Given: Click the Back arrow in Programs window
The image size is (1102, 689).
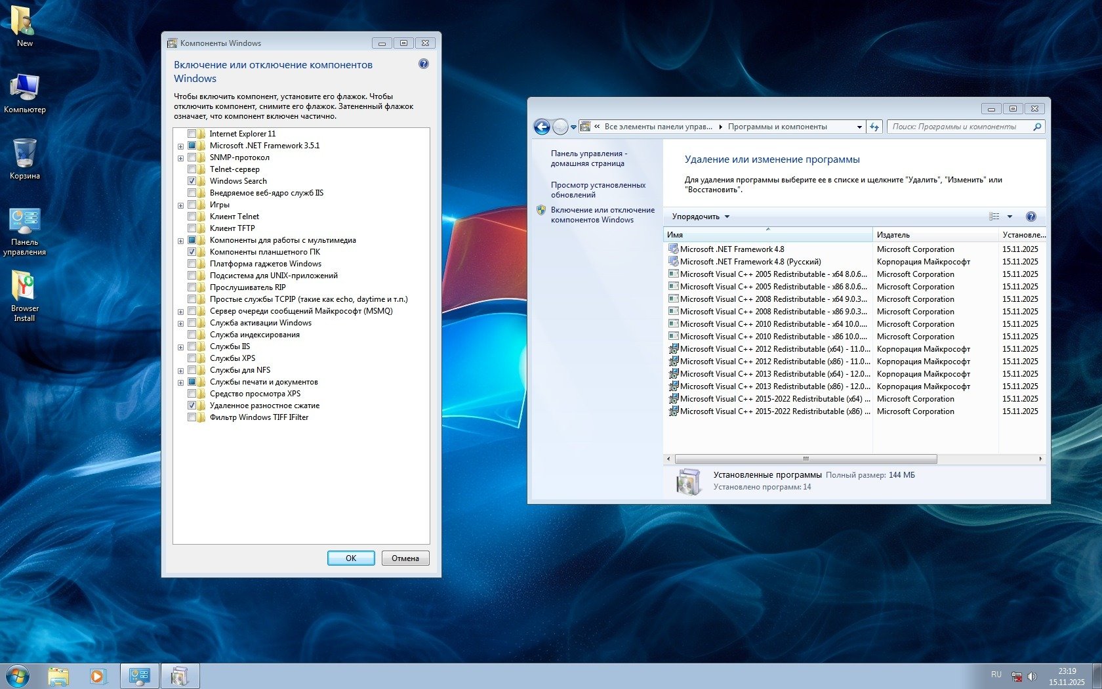Looking at the screenshot, I should pos(542,127).
